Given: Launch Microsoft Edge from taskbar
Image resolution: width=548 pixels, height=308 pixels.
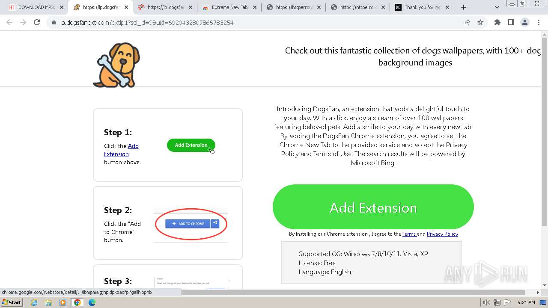Looking at the screenshot, I should tap(92, 302).
